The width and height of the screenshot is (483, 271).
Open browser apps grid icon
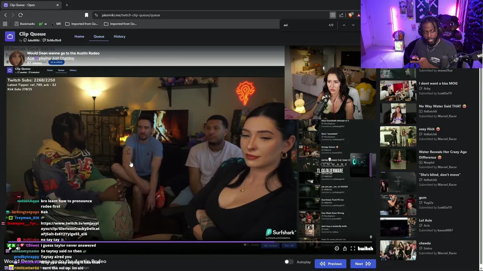pos(5,24)
